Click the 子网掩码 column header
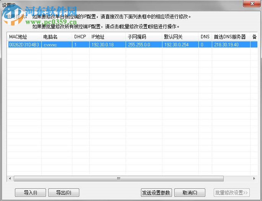262x201 pixels. [144, 37]
